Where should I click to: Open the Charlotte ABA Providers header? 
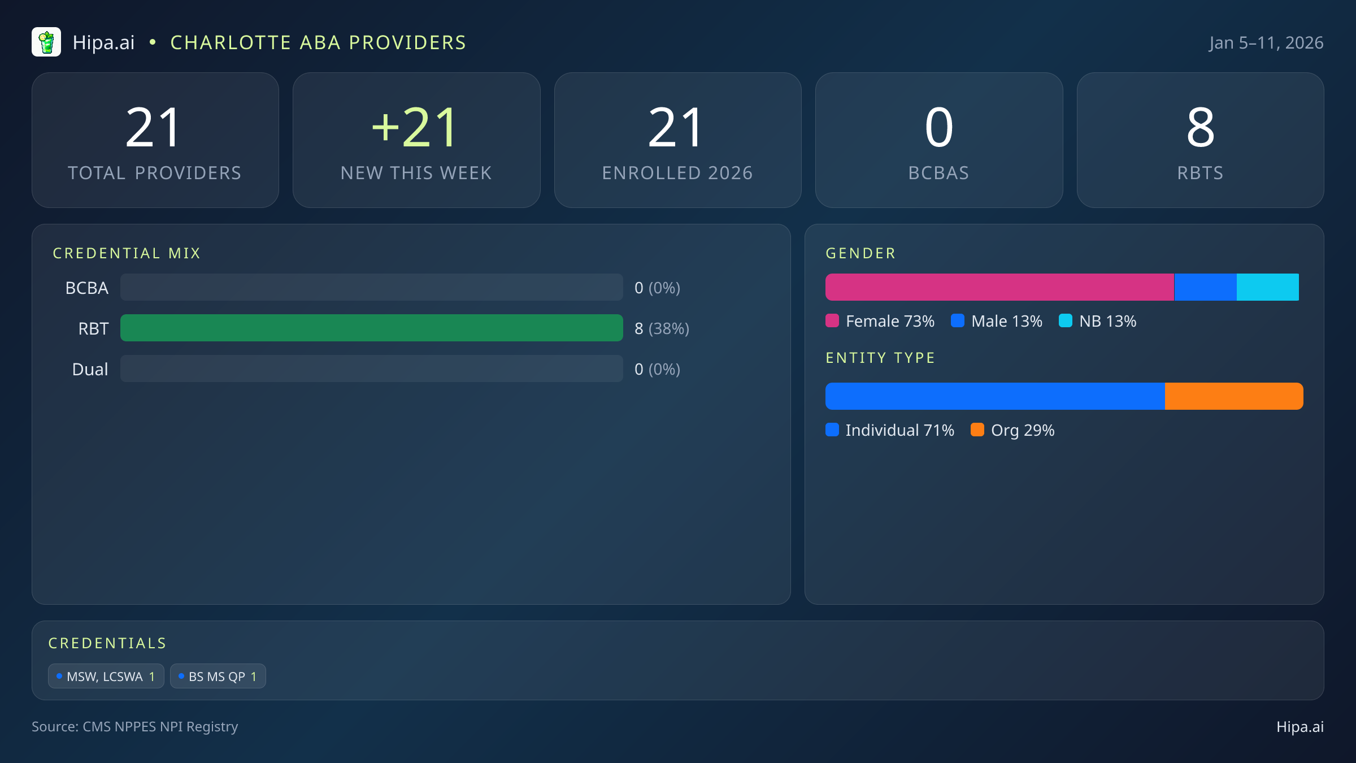coord(318,42)
